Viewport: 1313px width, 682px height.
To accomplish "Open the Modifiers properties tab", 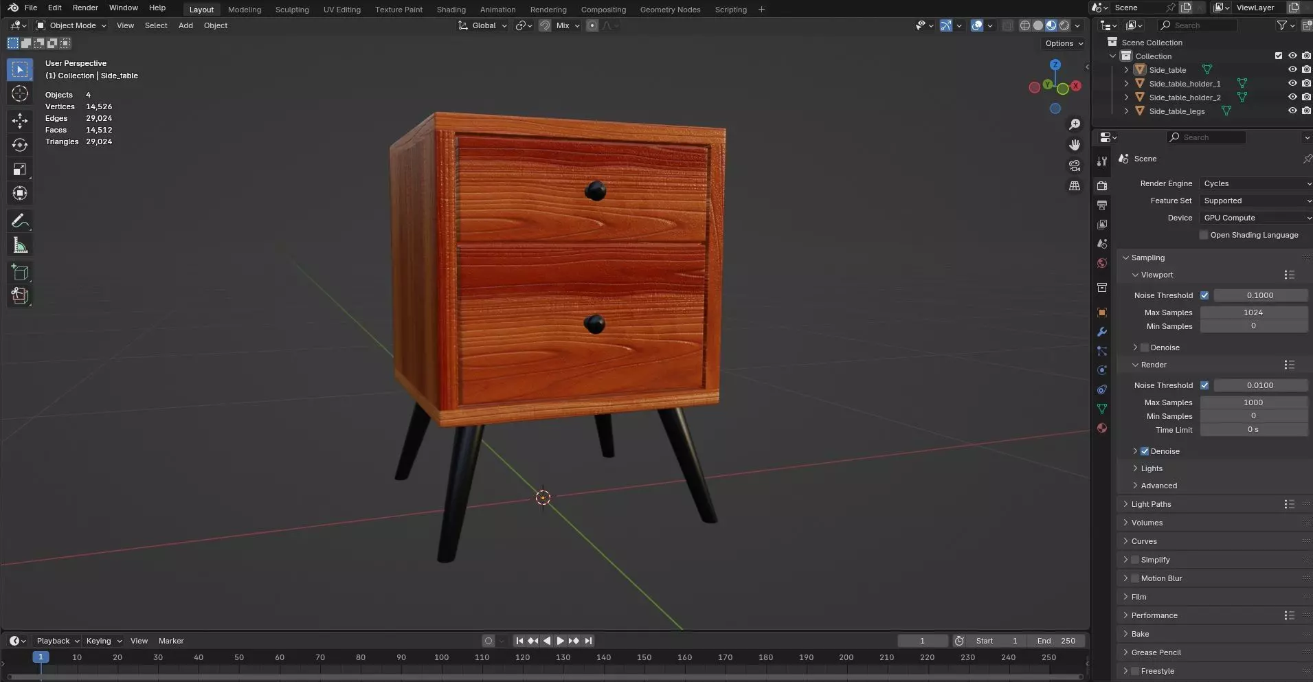I will coord(1102,332).
